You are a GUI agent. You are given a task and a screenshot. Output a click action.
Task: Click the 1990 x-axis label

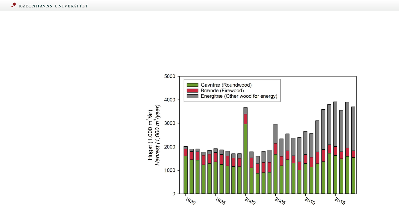(190, 201)
